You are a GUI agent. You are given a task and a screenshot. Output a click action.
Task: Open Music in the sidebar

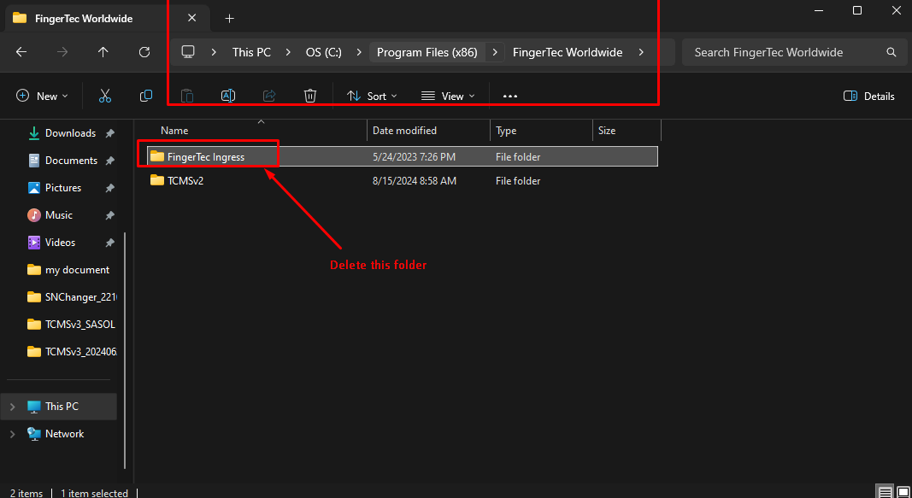[59, 215]
